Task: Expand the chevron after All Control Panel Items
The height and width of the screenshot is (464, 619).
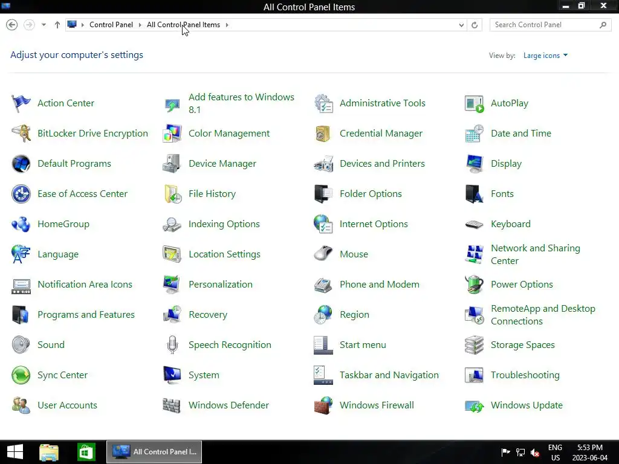Action: 227,25
